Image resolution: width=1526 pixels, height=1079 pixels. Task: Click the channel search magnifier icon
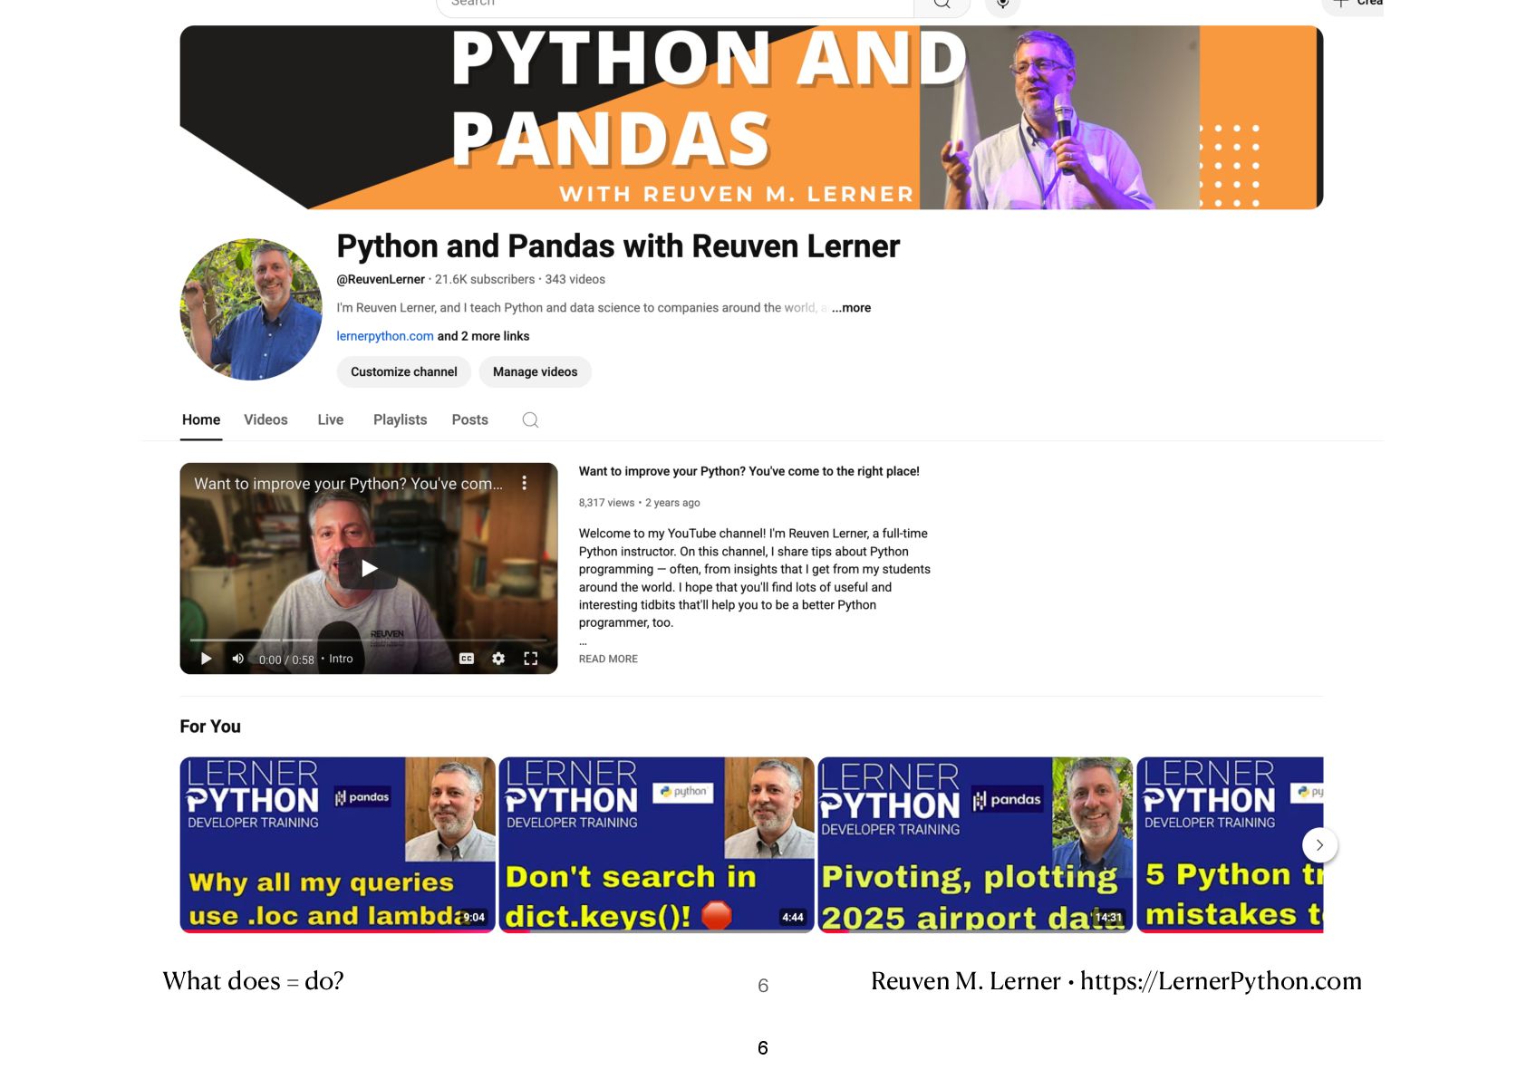pyautogui.click(x=530, y=419)
